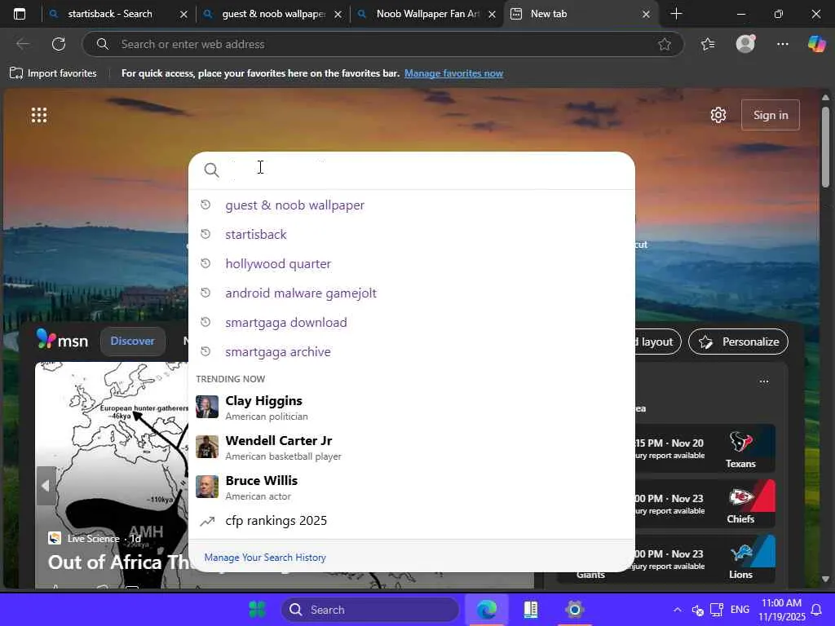
Task: Select suggestion hollywood quarter
Action: tap(412, 263)
